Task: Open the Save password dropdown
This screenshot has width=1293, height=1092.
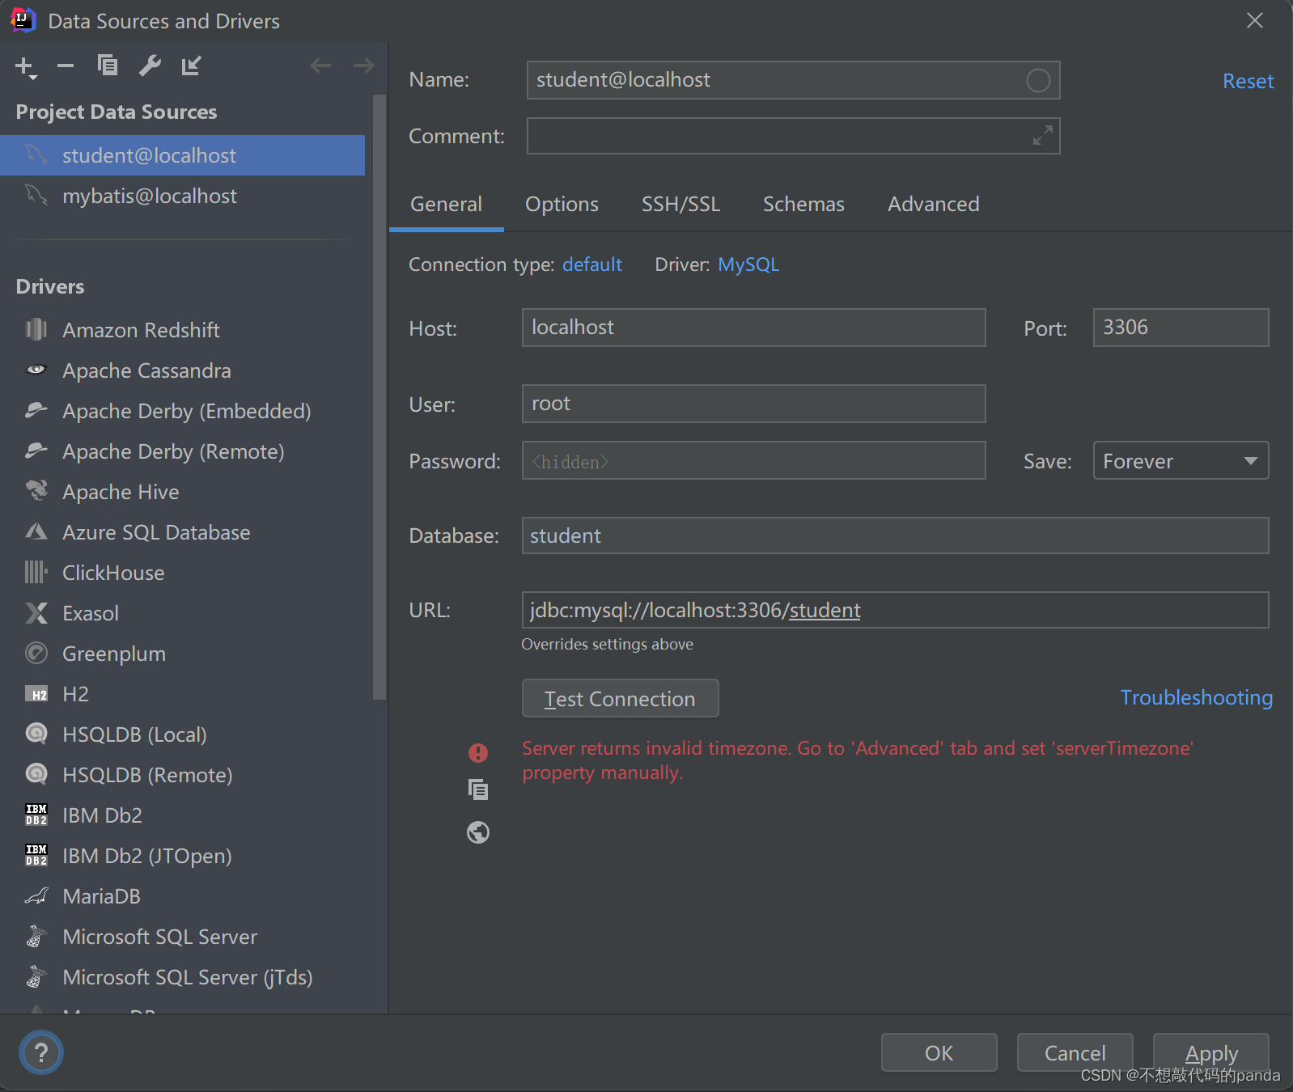Action: tap(1181, 460)
